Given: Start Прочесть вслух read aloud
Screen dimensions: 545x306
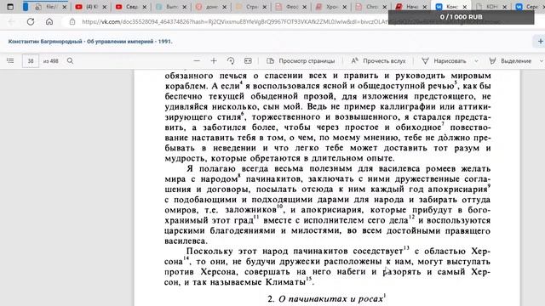Looking at the screenshot, I should coord(378,60).
